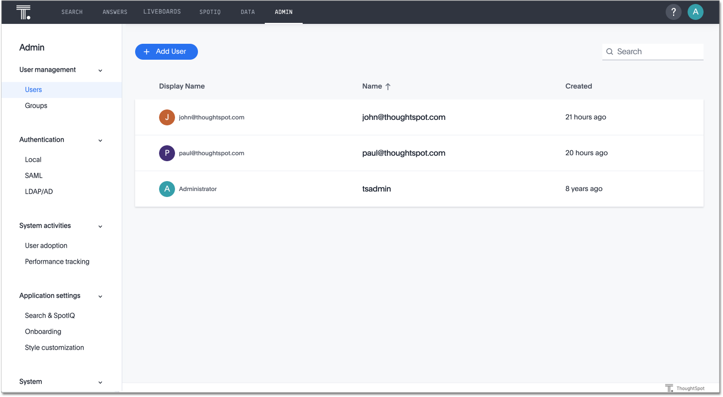Click the ThoughtSpot logo in the top corner
The image size is (723, 397).
(23, 11)
